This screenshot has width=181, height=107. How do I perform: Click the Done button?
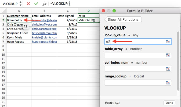point(169,103)
